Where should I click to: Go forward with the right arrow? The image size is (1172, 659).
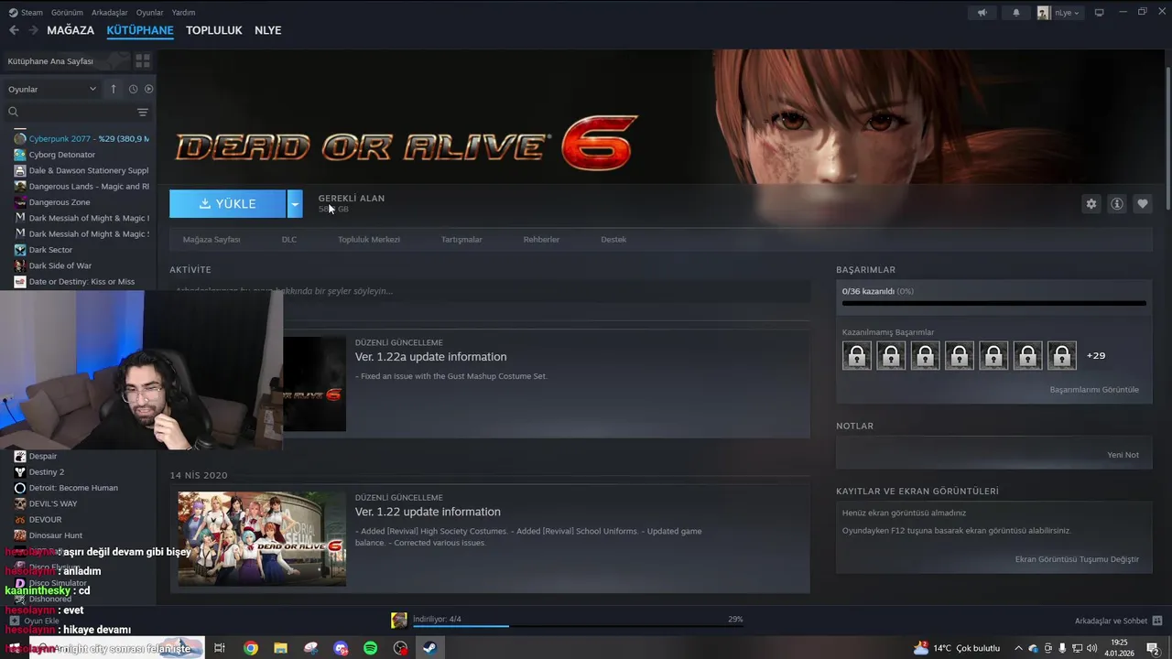click(x=33, y=30)
